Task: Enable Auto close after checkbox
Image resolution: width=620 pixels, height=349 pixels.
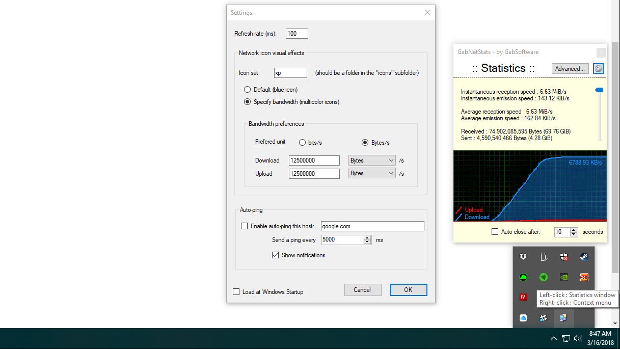Action: [495, 232]
